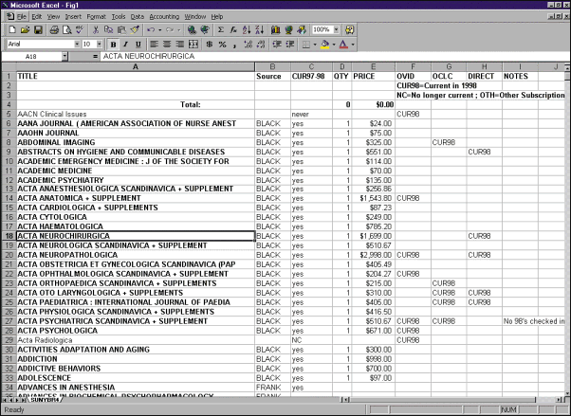Click the Save icon in toolbar
Viewport: 571px width, 416px height.
point(36,30)
